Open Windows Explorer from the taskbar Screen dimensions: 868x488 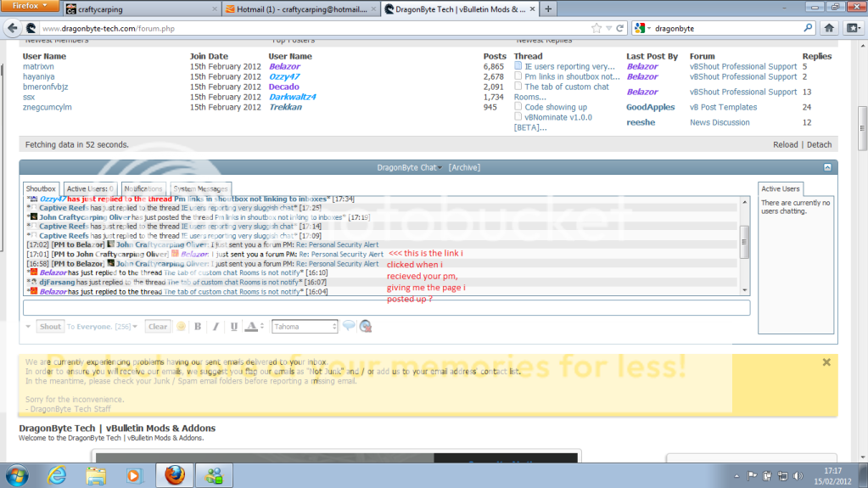[x=95, y=476]
